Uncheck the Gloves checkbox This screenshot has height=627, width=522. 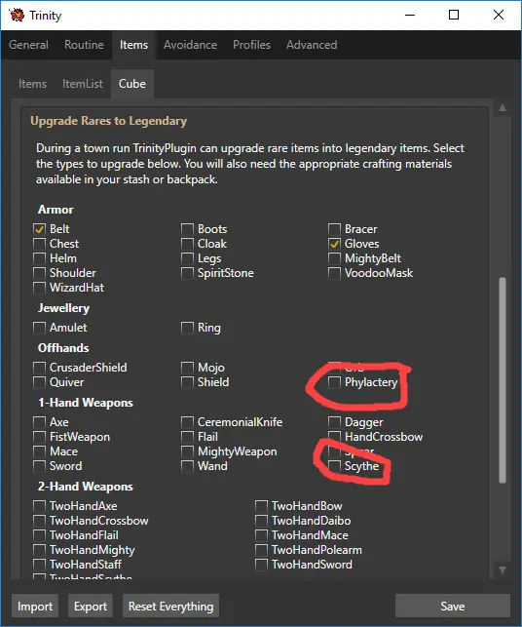coord(334,244)
